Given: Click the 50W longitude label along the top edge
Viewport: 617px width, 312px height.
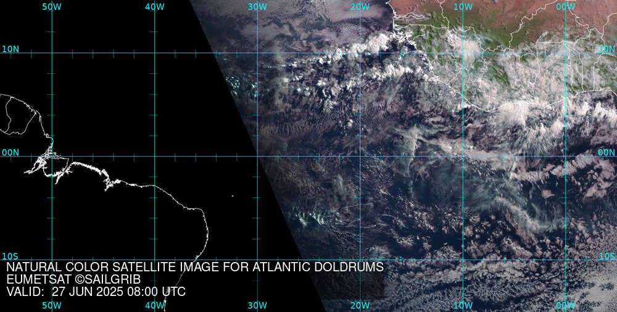Looking at the screenshot, I should pos(52,7).
